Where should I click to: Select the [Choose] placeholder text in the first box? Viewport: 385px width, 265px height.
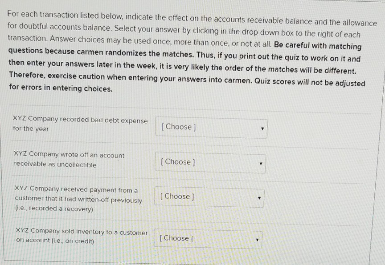tap(178, 127)
